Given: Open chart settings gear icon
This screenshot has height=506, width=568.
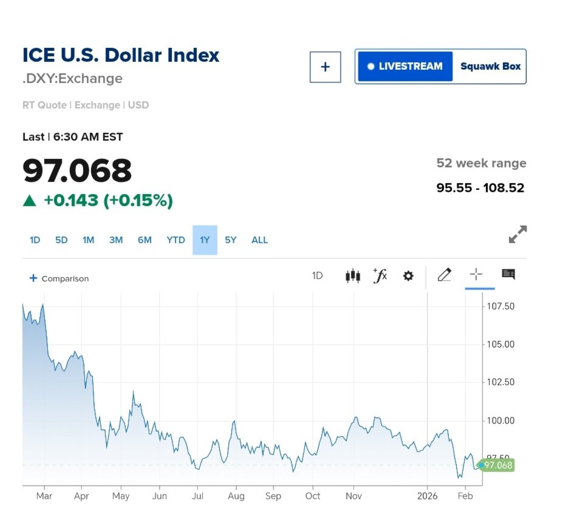Looking at the screenshot, I should (x=408, y=276).
